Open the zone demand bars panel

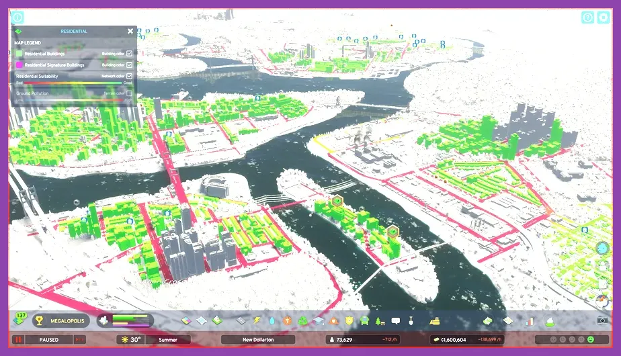125,320
